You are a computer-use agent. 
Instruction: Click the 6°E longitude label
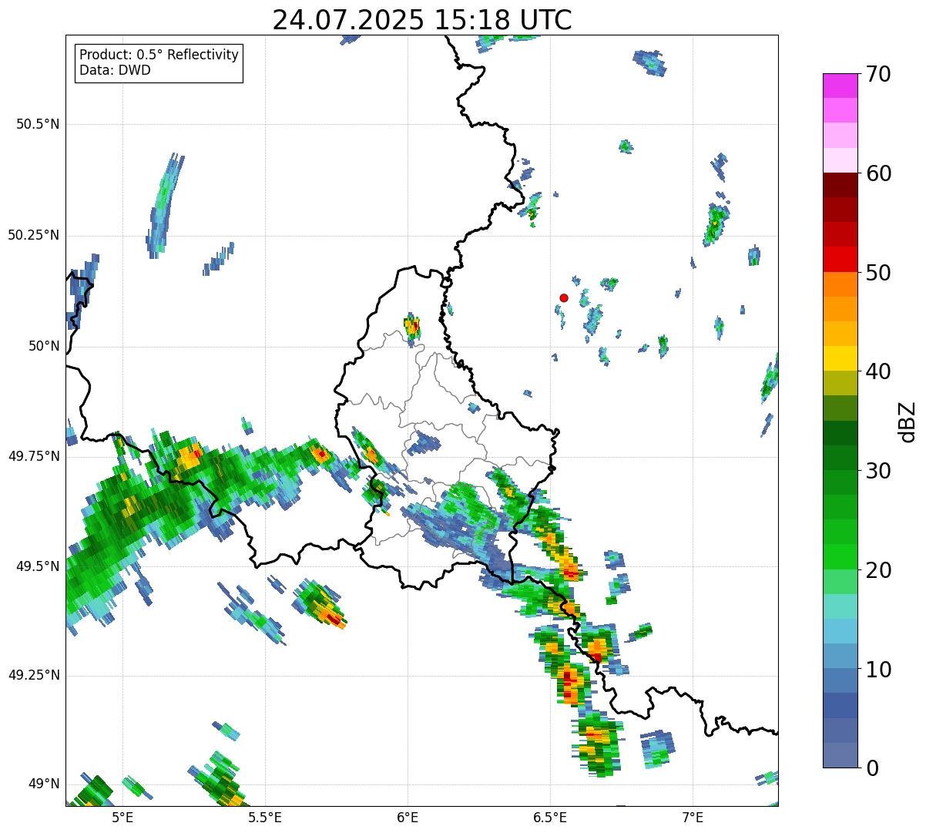408,818
